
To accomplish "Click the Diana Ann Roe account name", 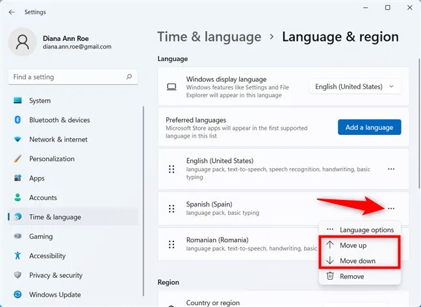I will pos(66,38).
